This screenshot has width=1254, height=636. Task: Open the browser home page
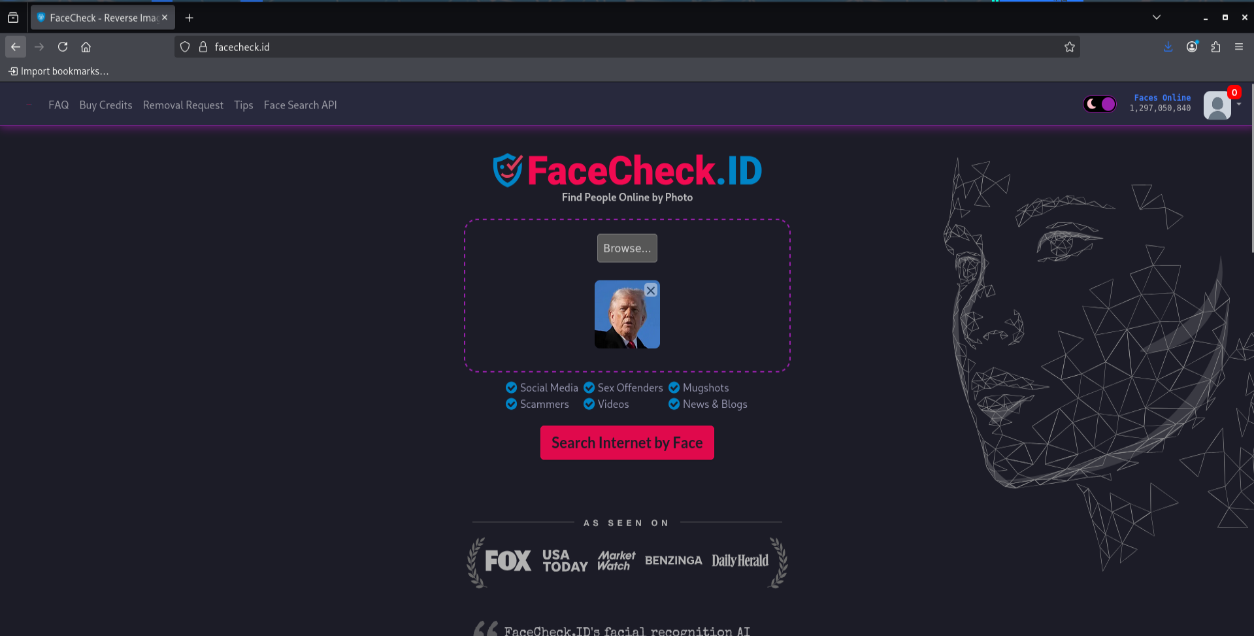pyautogui.click(x=86, y=47)
